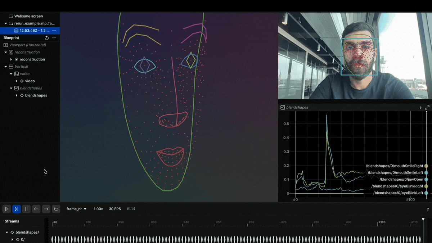Toggle the jawOpen series colored dot
Viewport: 432px width, 243px height.
click(x=427, y=179)
